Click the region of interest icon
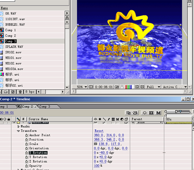Image resolution: width=194 pixels, height=170 pixels. [137, 87]
